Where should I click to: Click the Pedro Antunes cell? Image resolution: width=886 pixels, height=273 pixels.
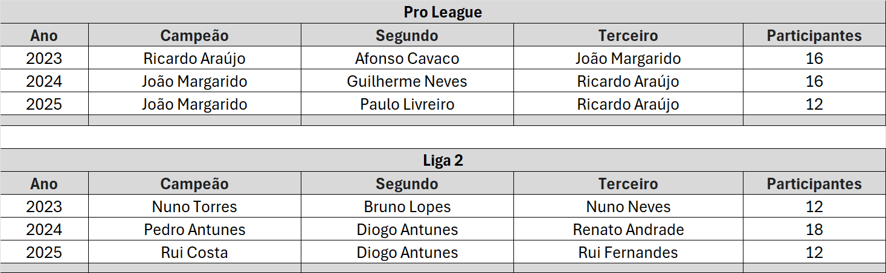click(x=194, y=230)
